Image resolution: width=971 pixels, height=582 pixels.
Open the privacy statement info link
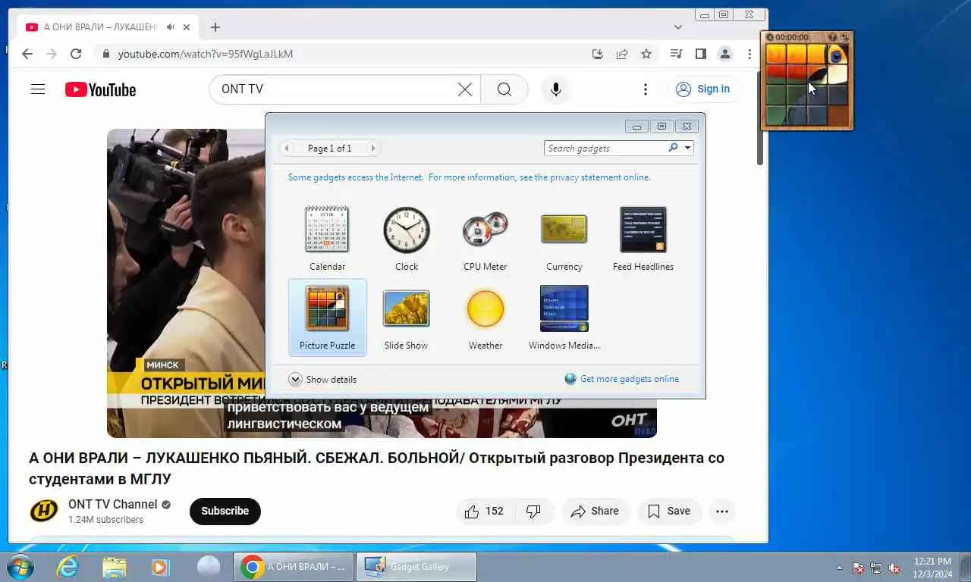pos(470,177)
